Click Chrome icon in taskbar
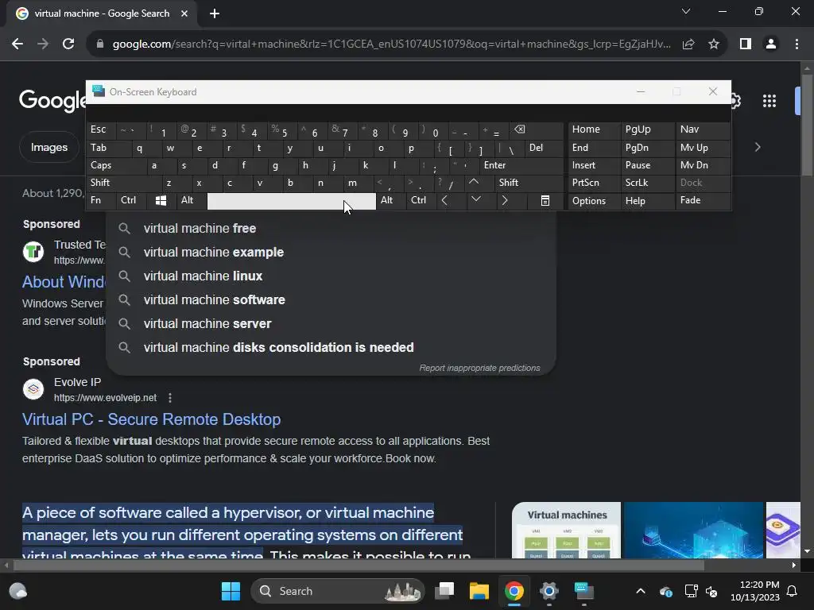814x610 pixels. tap(514, 591)
